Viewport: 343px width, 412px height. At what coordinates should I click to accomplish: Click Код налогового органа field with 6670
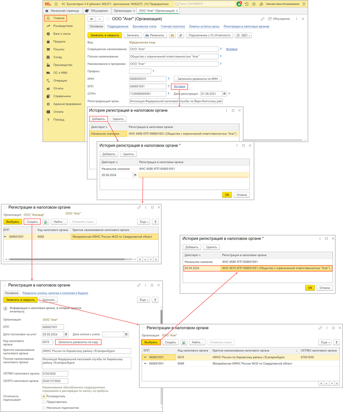(47, 342)
